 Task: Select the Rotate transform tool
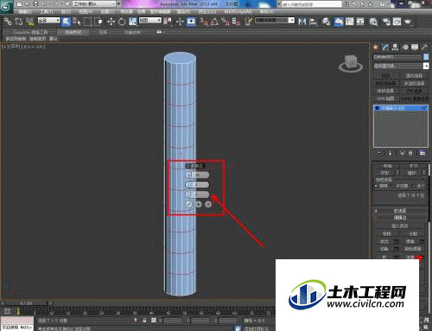tap(122, 22)
